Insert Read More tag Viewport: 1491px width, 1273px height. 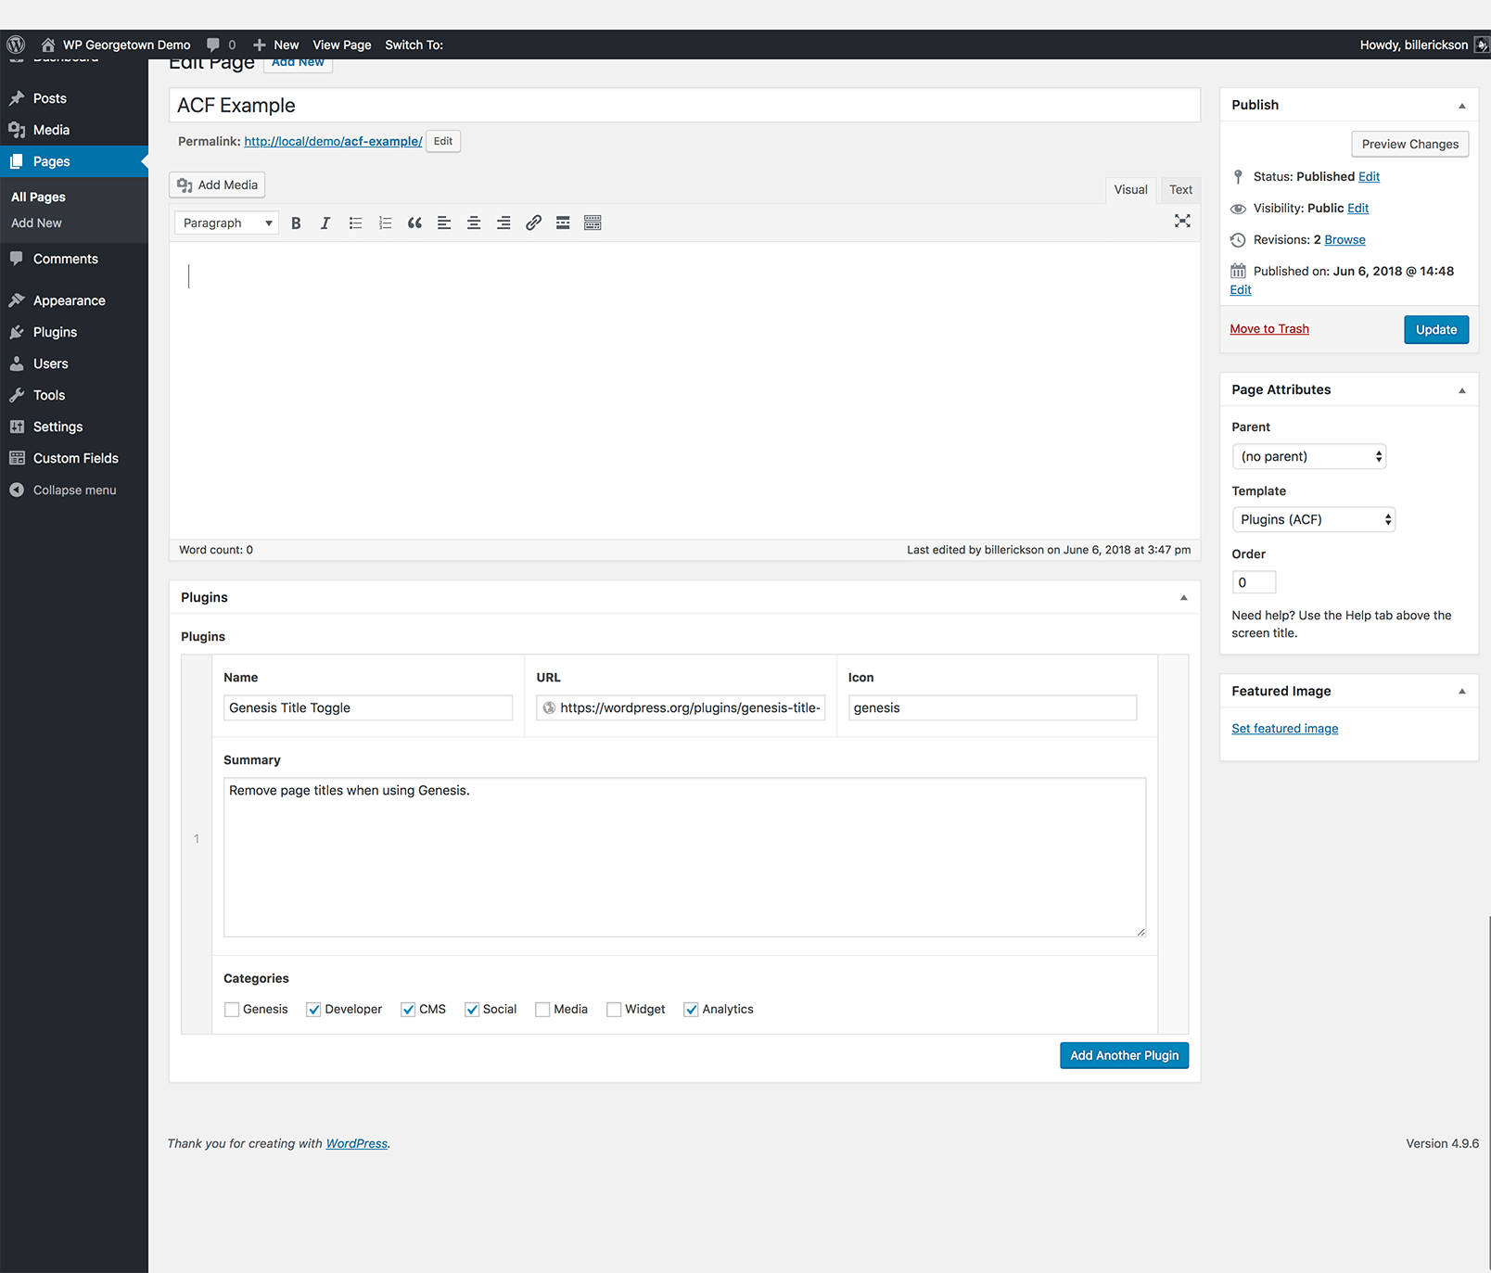pos(563,223)
